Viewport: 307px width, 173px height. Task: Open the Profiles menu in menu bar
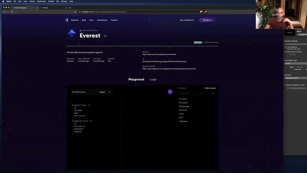click(x=51, y=1)
